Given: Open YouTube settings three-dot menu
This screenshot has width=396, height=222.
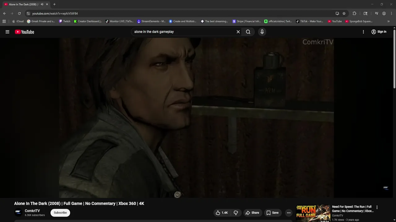Looking at the screenshot, I should 363,32.
